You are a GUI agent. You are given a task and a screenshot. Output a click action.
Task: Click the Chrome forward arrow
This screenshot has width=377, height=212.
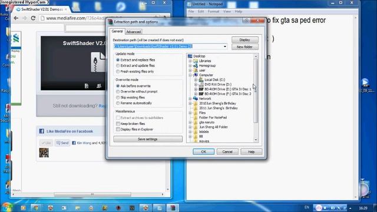click(x=25, y=18)
